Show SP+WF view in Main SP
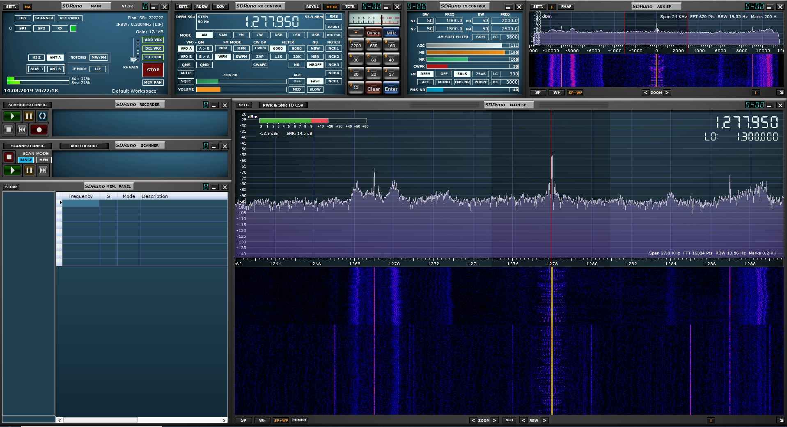 [x=281, y=420]
